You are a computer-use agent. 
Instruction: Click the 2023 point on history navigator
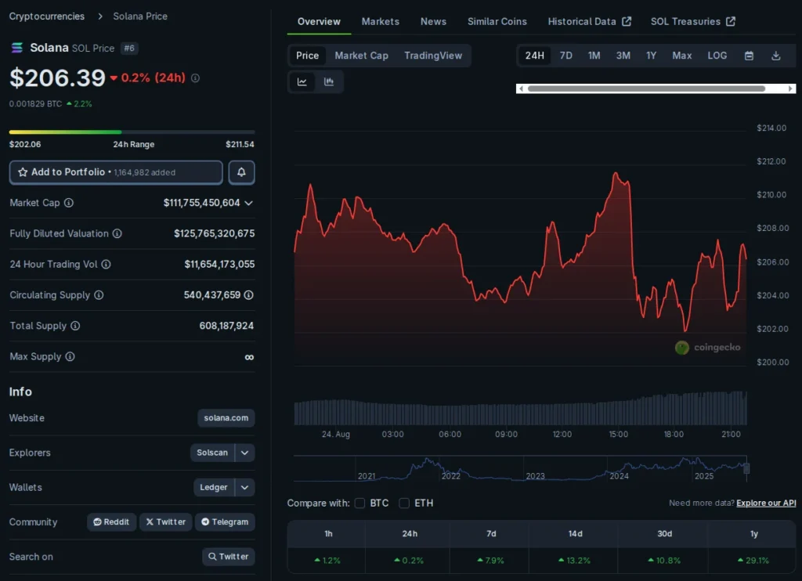(x=536, y=476)
